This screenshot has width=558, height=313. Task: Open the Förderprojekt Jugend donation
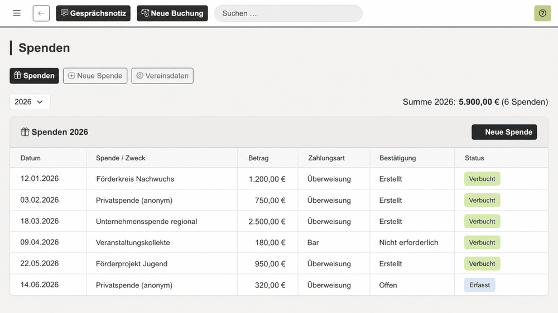point(131,263)
